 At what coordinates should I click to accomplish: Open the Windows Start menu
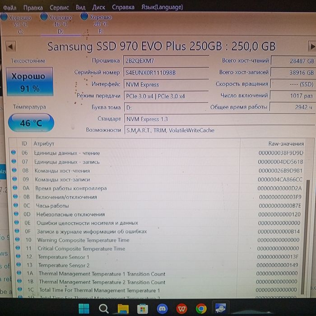[x=84, y=308]
